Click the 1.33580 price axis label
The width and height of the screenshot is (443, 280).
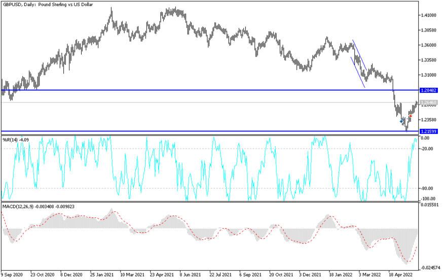pyautogui.click(x=429, y=60)
